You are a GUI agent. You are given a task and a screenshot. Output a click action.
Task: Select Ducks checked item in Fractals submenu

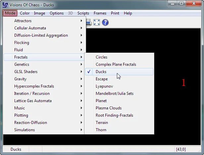[x=119, y=72]
